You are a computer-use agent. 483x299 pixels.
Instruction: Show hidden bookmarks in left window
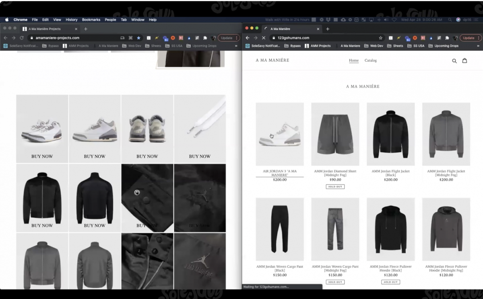tap(236, 46)
